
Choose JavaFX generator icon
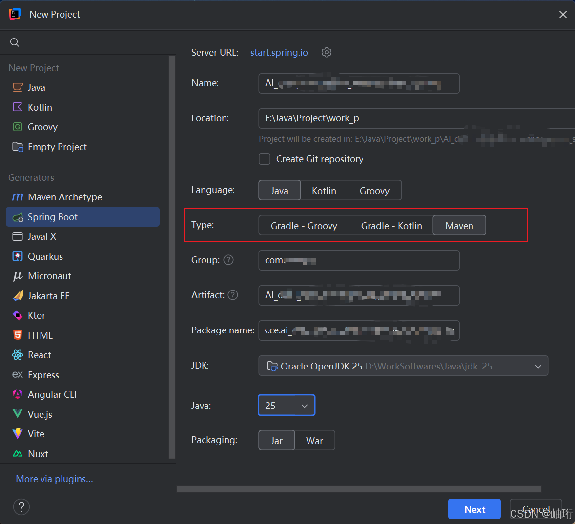[x=18, y=236]
